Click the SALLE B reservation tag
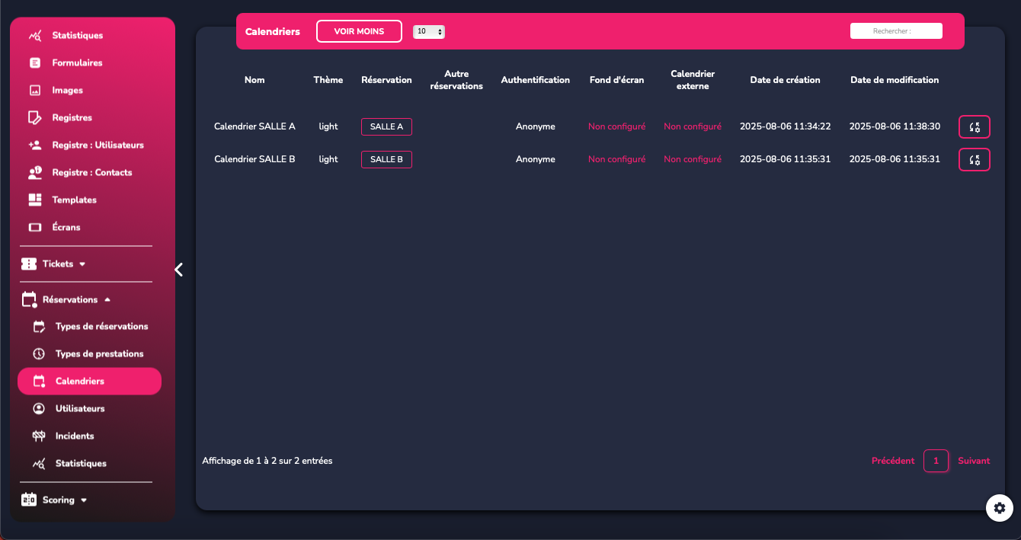Viewport: 1021px width, 540px height. [x=386, y=159]
